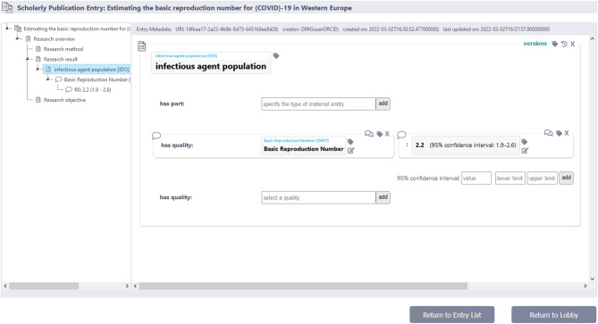Viewport: 598px width, 324px height.
Task: Click Return to Lobby button
Action: click(x=554, y=315)
